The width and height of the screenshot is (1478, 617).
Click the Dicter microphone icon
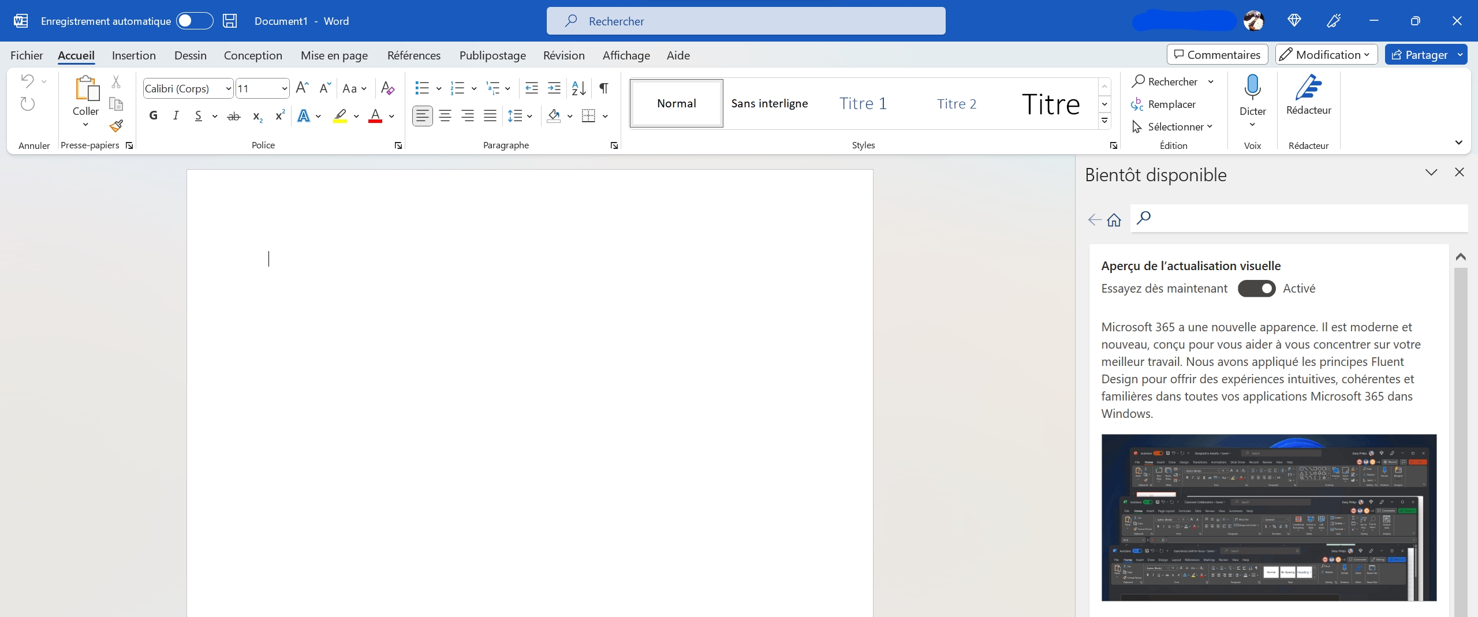point(1252,87)
